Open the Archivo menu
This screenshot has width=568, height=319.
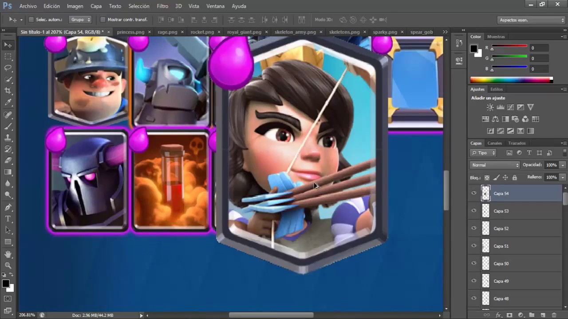28,6
